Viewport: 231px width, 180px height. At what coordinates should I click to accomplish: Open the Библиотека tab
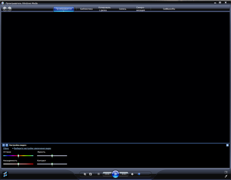tap(86, 9)
